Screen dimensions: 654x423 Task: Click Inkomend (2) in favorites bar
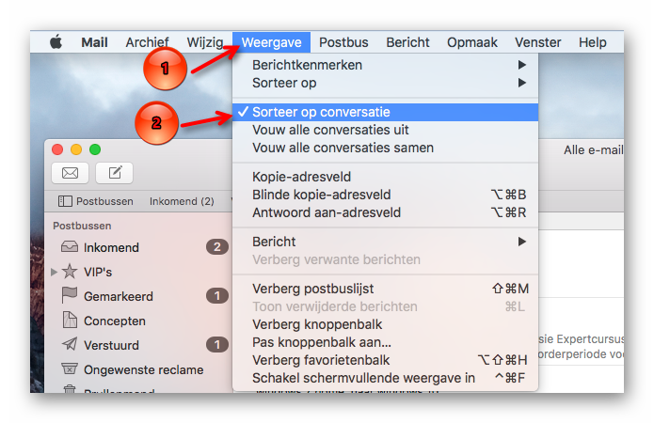(x=182, y=201)
